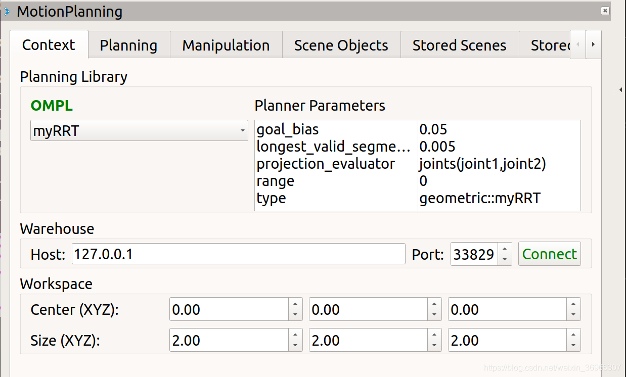This screenshot has width=626, height=377.
Task: Open the Manipulation tab
Action: [x=226, y=45]
